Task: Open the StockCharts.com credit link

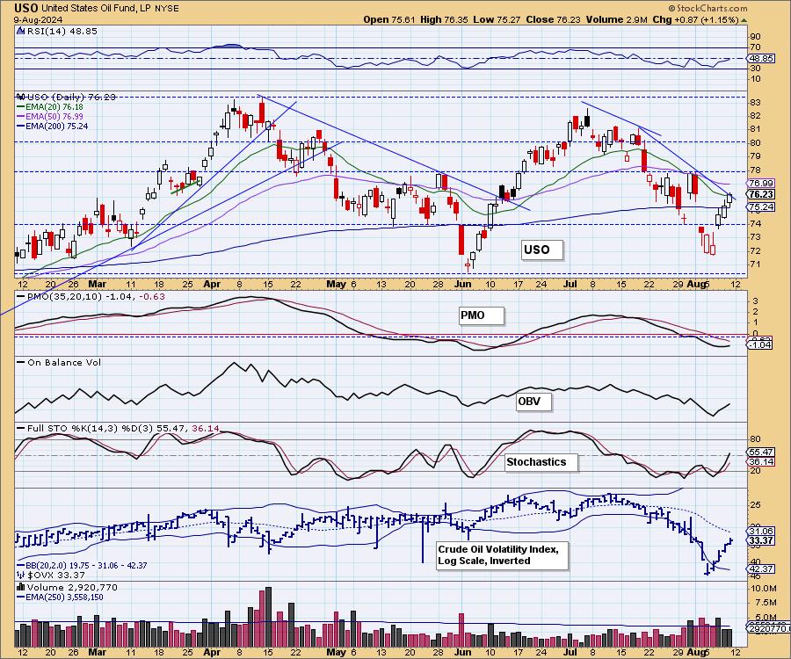Action: (x=708, y=8)
